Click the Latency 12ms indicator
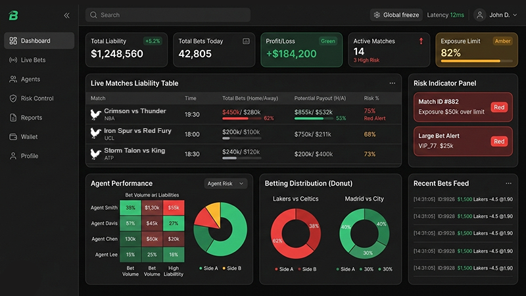 (x=446, y=15)
